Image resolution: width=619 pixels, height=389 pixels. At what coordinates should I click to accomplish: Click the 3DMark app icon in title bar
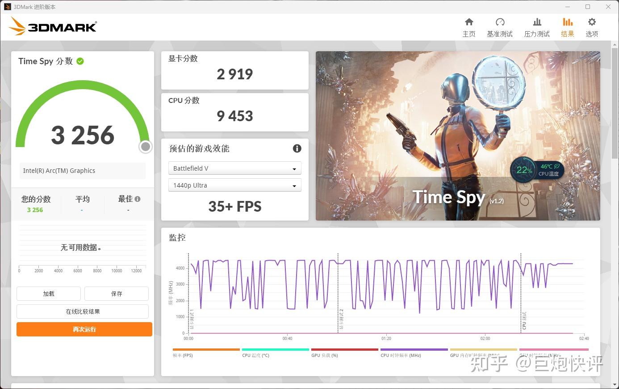coord(8,7)
